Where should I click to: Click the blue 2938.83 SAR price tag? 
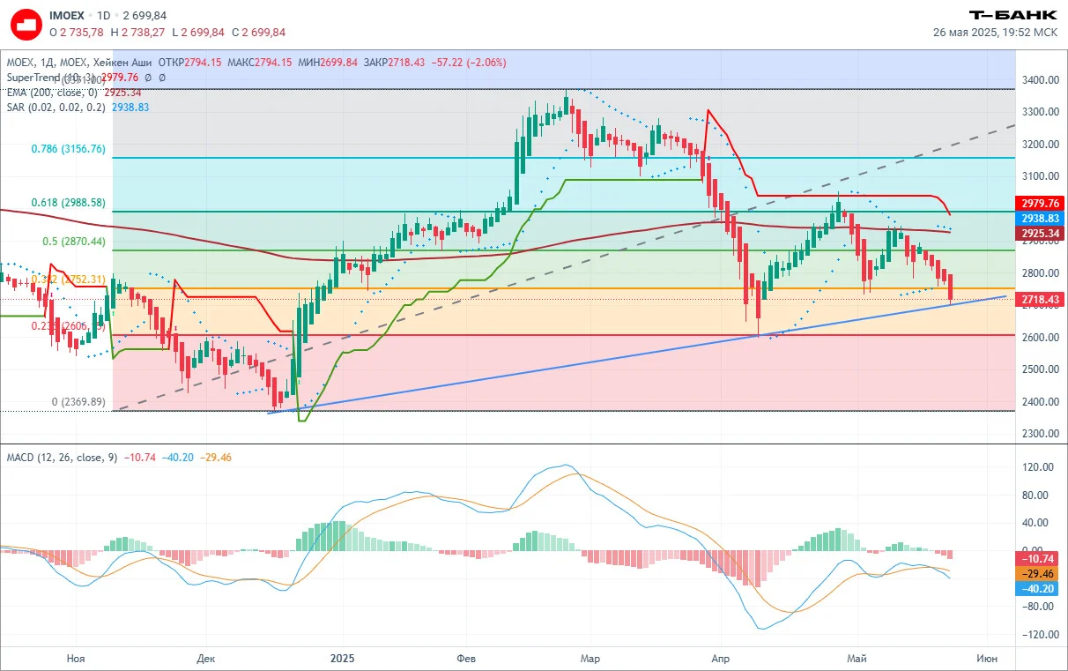click(1042, 219)
